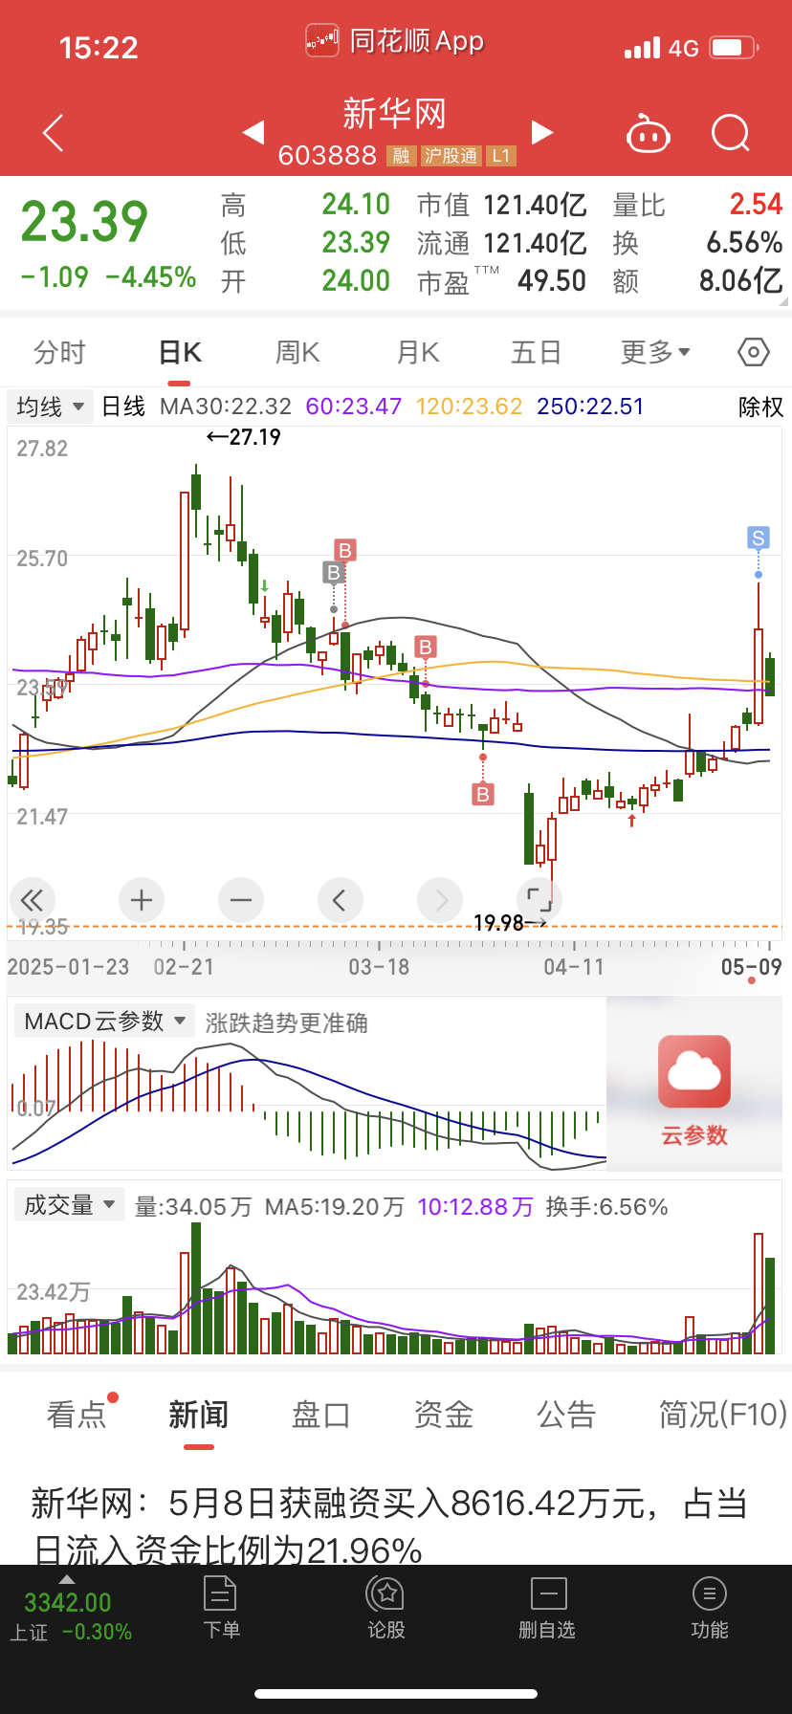792x1714 pixels.
Task: Tap the 融 margin tag
Action: coord(401,156)
